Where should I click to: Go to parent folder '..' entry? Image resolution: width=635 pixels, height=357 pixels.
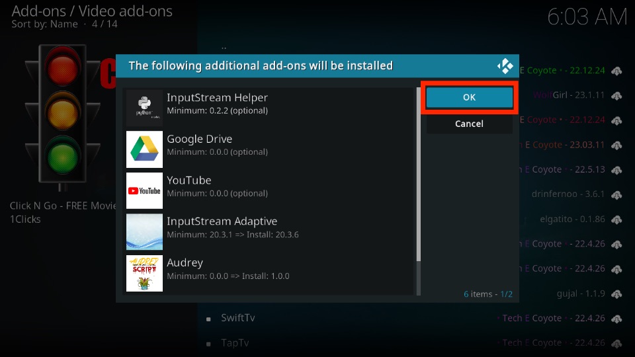point(224,48)
